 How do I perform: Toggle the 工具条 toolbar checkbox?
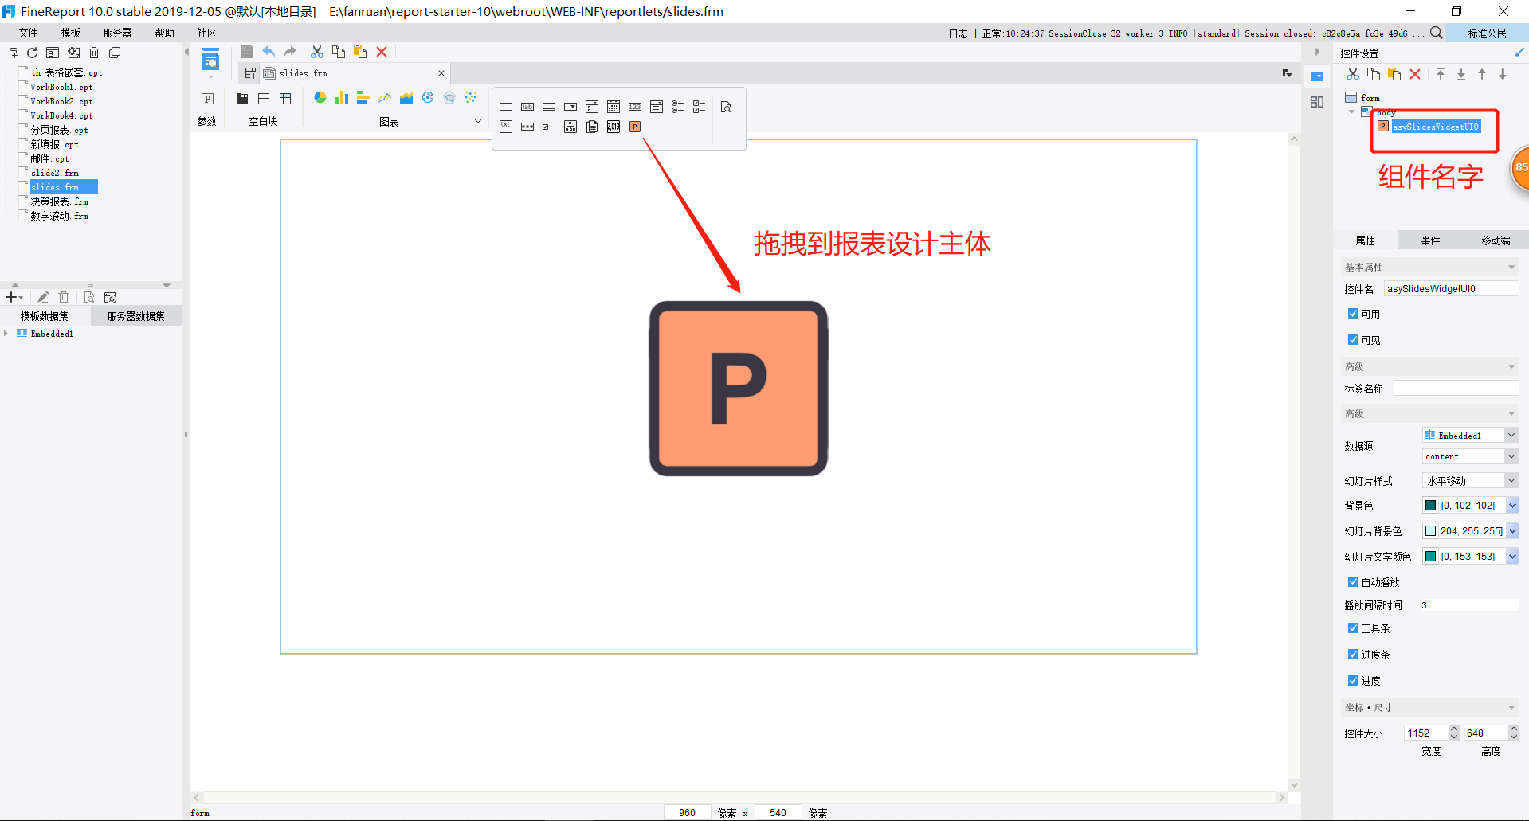(1353, 628)
